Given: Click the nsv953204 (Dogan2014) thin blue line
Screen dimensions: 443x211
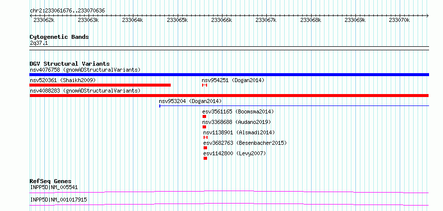Looking at the screenshot, I should [294, 106].
